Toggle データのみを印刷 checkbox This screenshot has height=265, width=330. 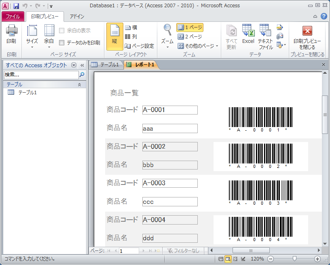click(61, 43)
